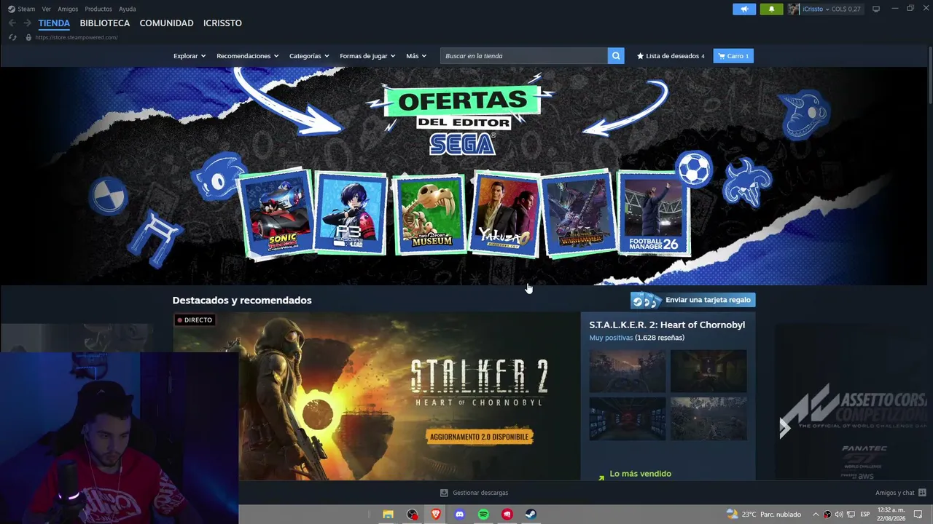Click the padlock icon beside the URL
Viewport: 933px width, 524px height.
pyautogui.click(x=28, y=37)
